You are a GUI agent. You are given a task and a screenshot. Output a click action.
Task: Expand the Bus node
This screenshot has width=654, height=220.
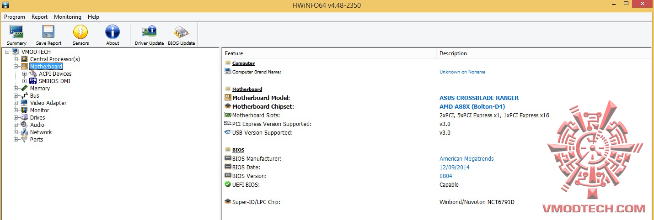pyautogui.click(x=16, y=95)
